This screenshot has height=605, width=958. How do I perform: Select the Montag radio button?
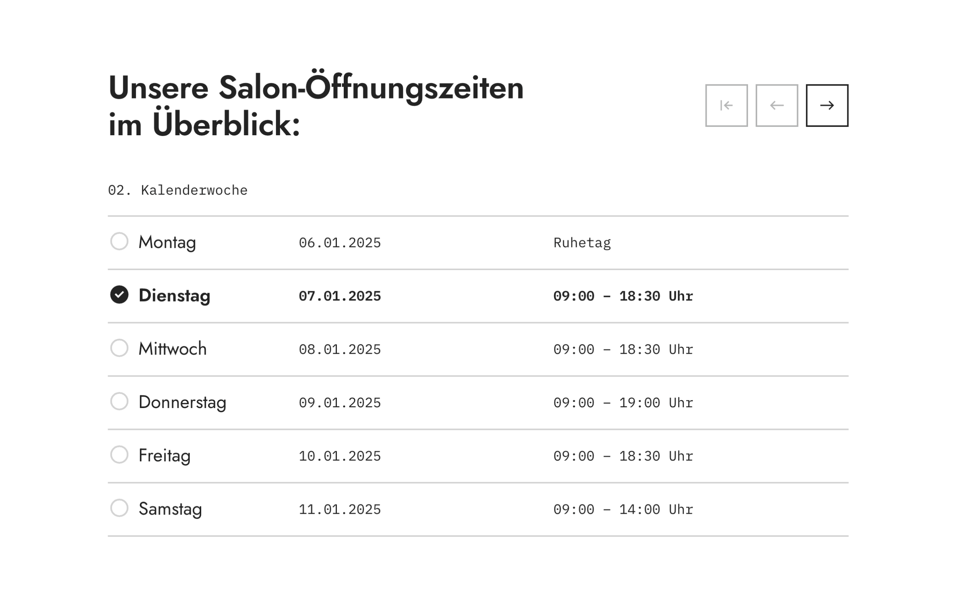coord(119,241)
